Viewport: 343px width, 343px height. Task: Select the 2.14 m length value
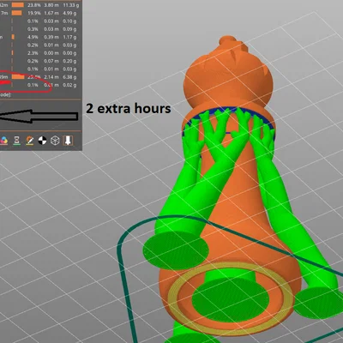51,77
